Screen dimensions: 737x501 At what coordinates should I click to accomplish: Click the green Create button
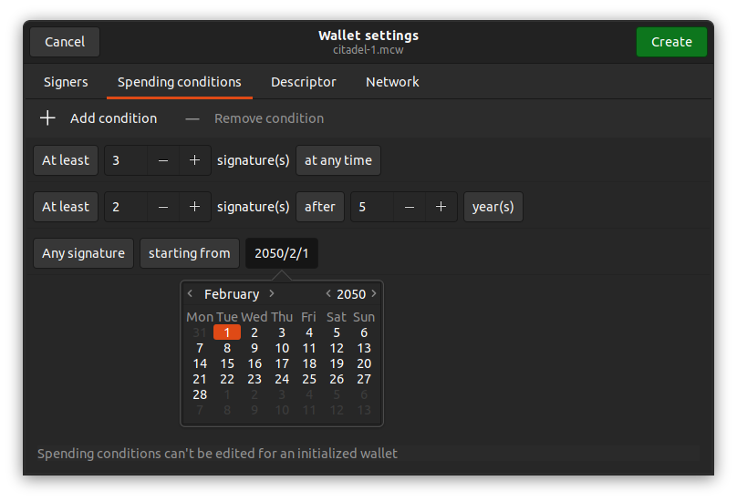[671, 42]
